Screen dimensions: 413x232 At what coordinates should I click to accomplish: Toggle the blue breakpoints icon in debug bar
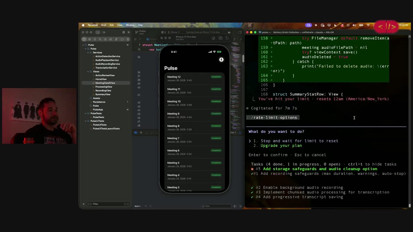(136, 132)
